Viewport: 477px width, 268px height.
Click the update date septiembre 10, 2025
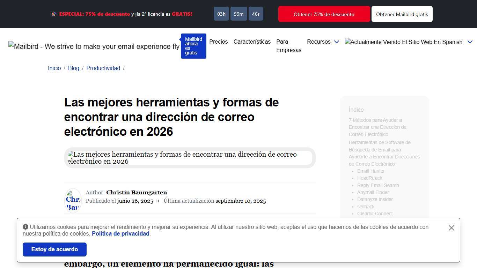[241, 201]
